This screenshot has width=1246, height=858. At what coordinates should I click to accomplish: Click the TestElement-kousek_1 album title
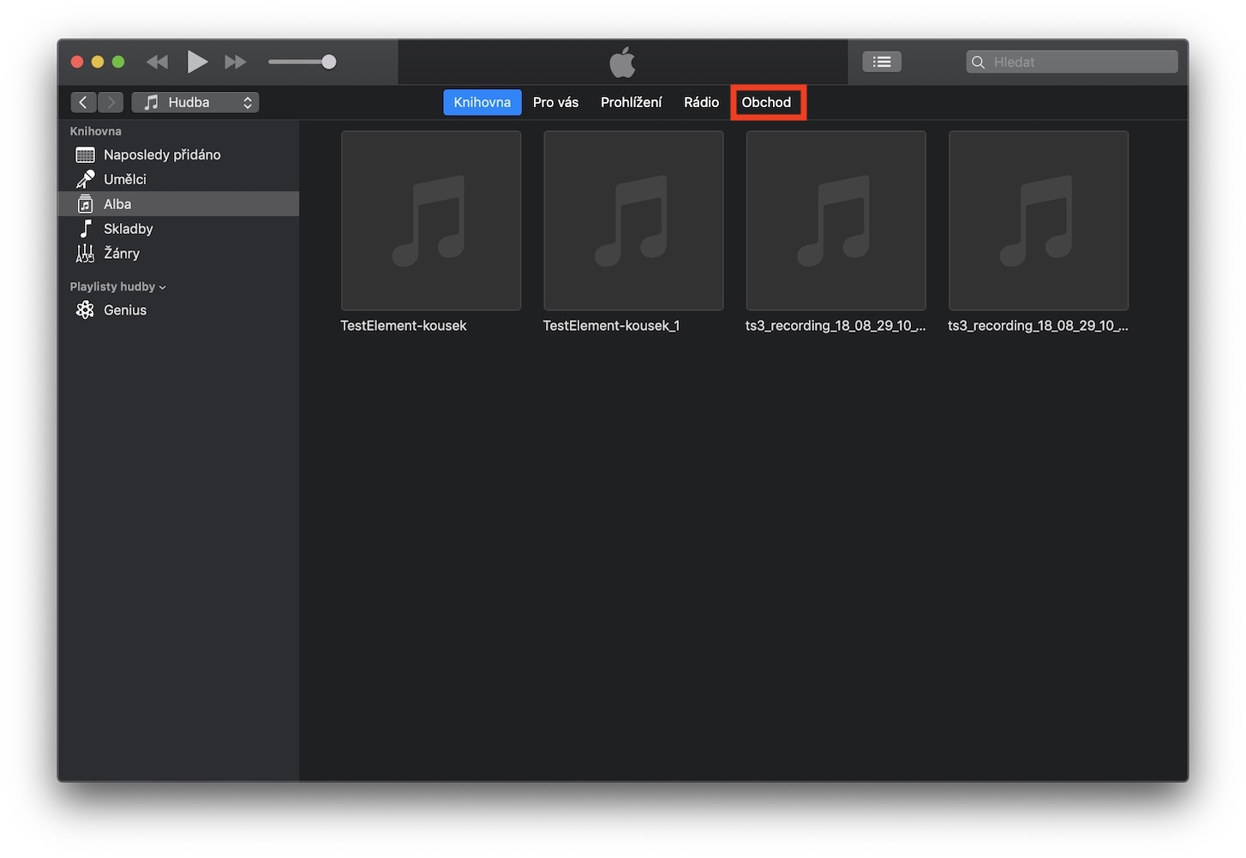[x=611, y=326]
